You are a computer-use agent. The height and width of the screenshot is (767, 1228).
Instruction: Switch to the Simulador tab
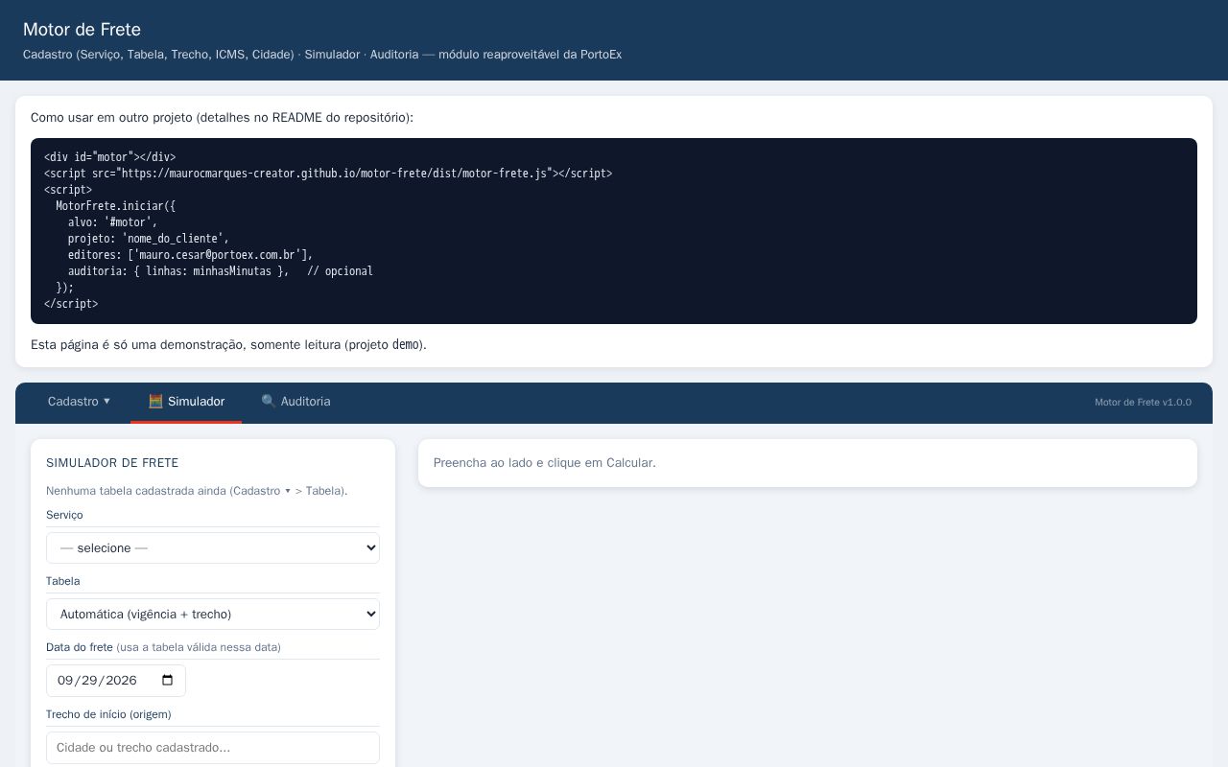coord(186,402)
